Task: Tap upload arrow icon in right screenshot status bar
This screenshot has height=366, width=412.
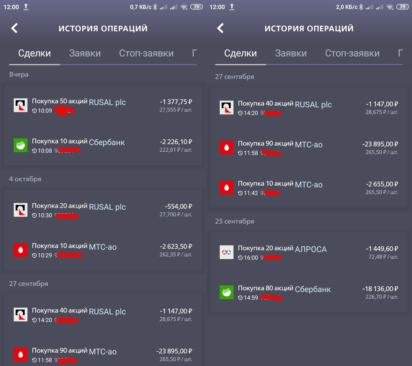Action: pos(232,7)
